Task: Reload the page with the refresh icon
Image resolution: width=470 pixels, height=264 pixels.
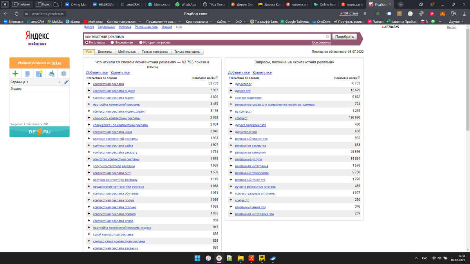Action: [16, 14]
